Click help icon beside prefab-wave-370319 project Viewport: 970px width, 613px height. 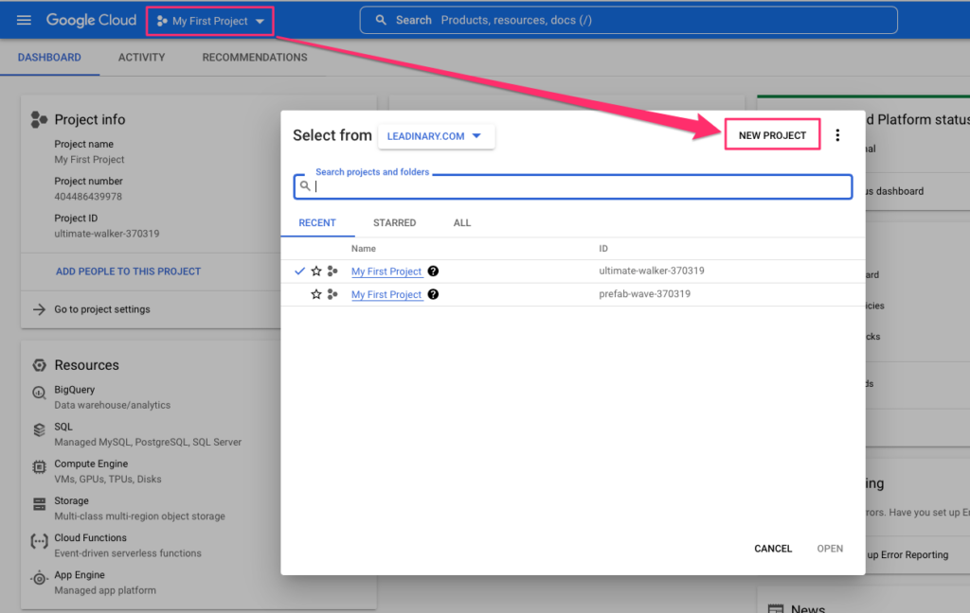tap(433, 295)
